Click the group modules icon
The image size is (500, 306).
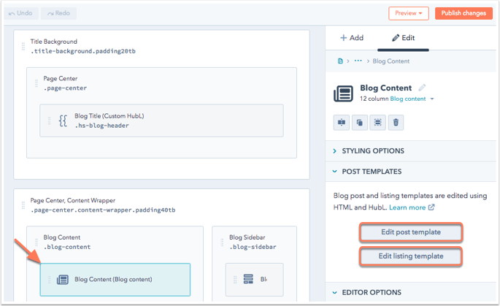coord(377,122)
